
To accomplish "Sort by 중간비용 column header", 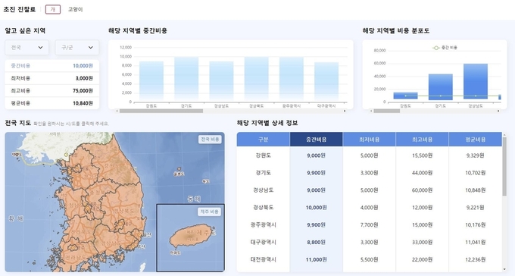I will (x=317, y=140).
